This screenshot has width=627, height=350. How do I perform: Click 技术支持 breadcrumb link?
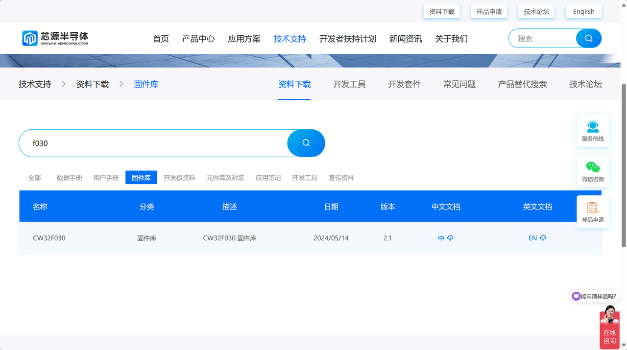pos(35,84)
